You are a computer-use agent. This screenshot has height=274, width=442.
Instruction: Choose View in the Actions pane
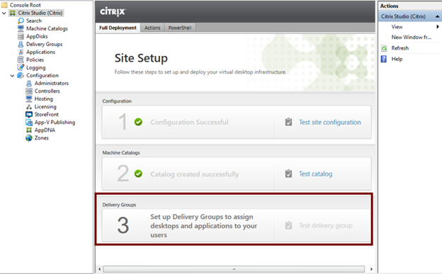[x=397, y=27]
